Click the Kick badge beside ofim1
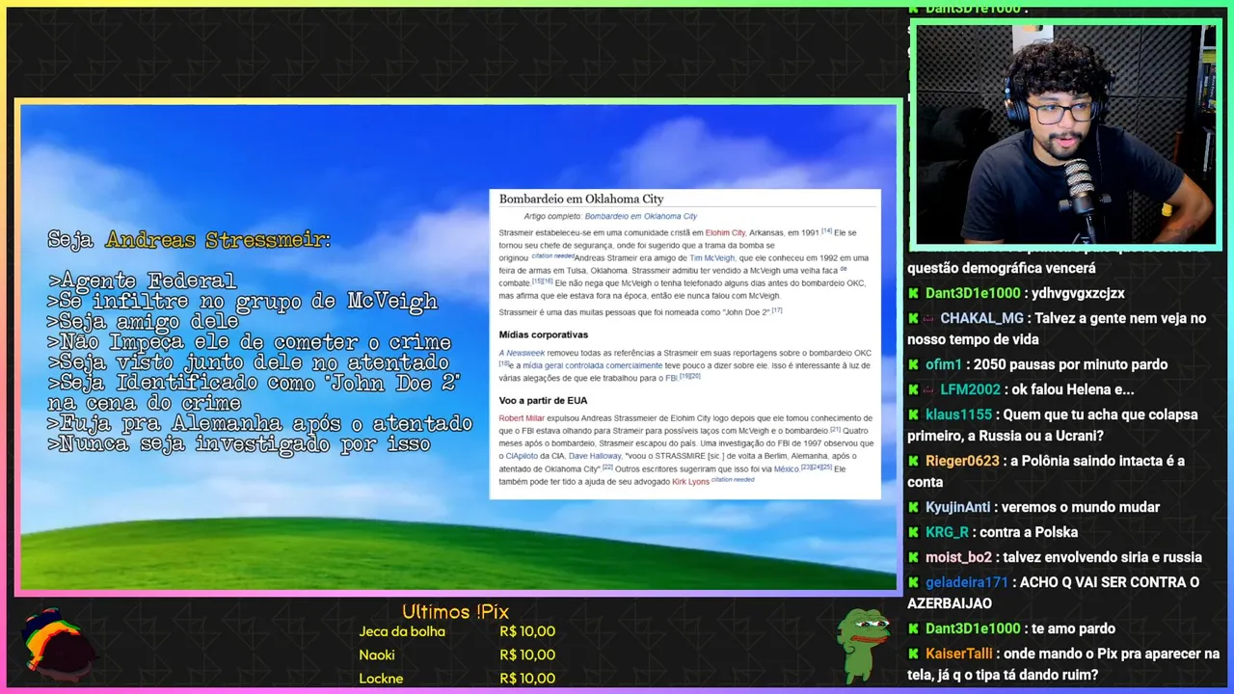The height and width of the screenshot is (694, 1234). [x=913, y=364]
